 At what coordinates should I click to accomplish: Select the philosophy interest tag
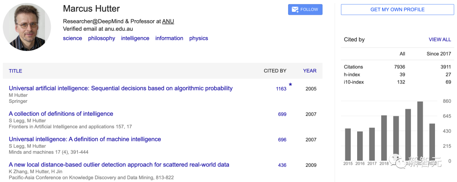click(x=102, y=38)
